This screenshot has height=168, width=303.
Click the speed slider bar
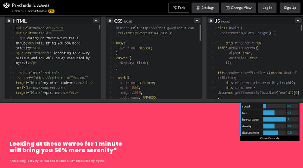(274, 106)
